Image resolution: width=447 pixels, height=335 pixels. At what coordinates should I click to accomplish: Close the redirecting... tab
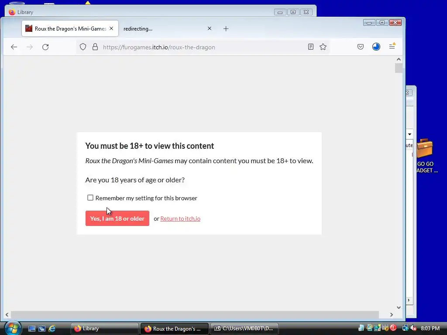point(210,28)
